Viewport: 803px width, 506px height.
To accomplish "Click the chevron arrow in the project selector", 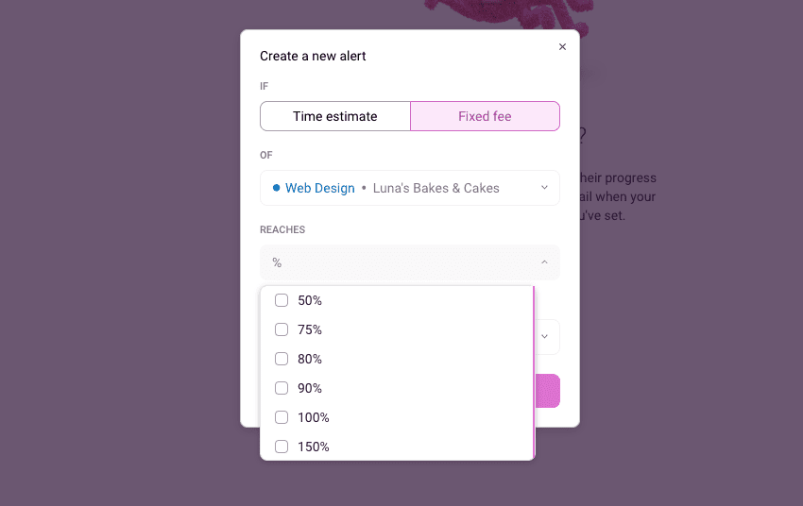I will (544, 188).
